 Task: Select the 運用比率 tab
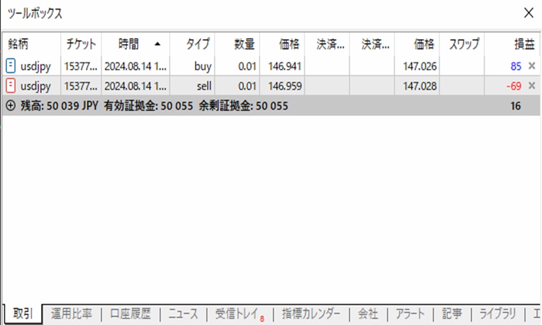click(73, 314)
